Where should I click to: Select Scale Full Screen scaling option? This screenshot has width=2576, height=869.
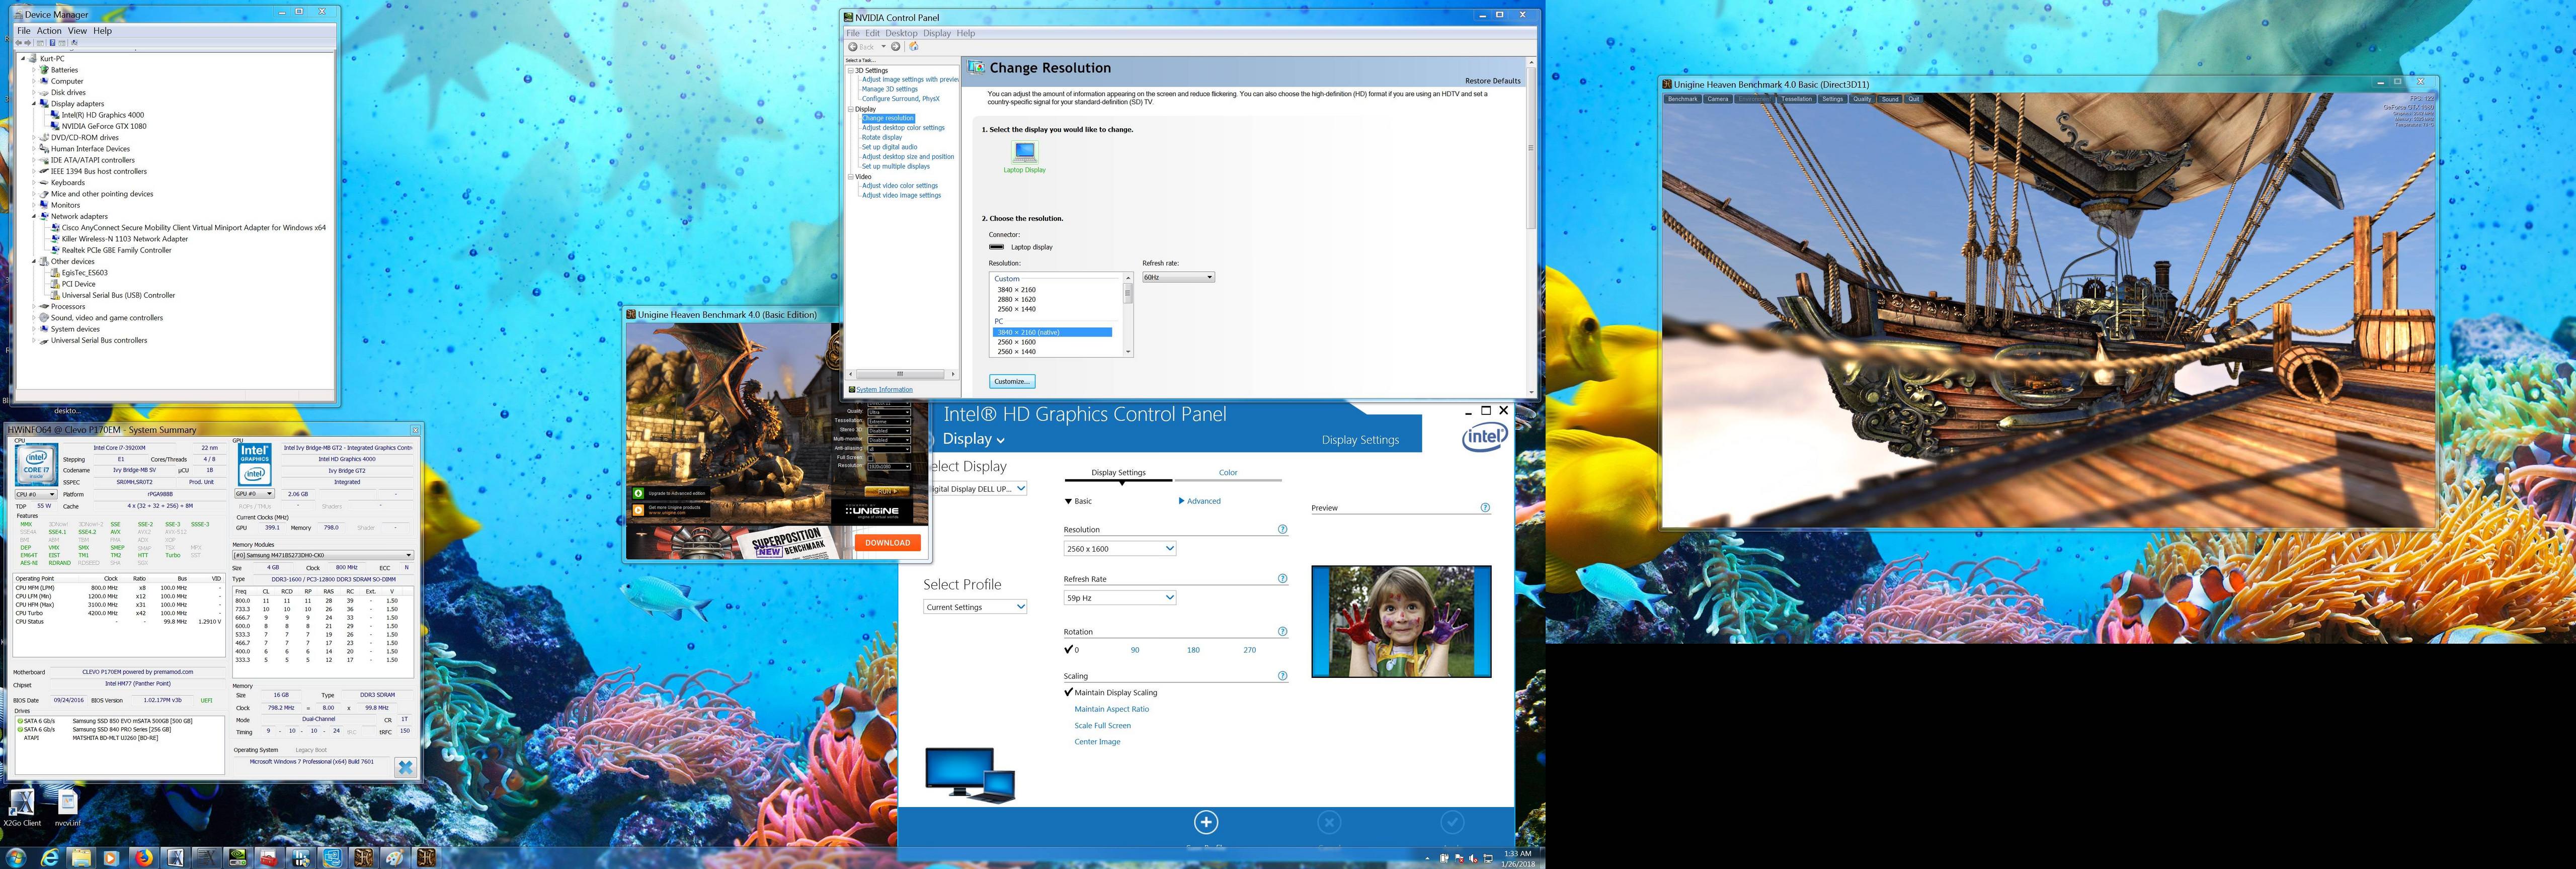(x=1103, y=726)
